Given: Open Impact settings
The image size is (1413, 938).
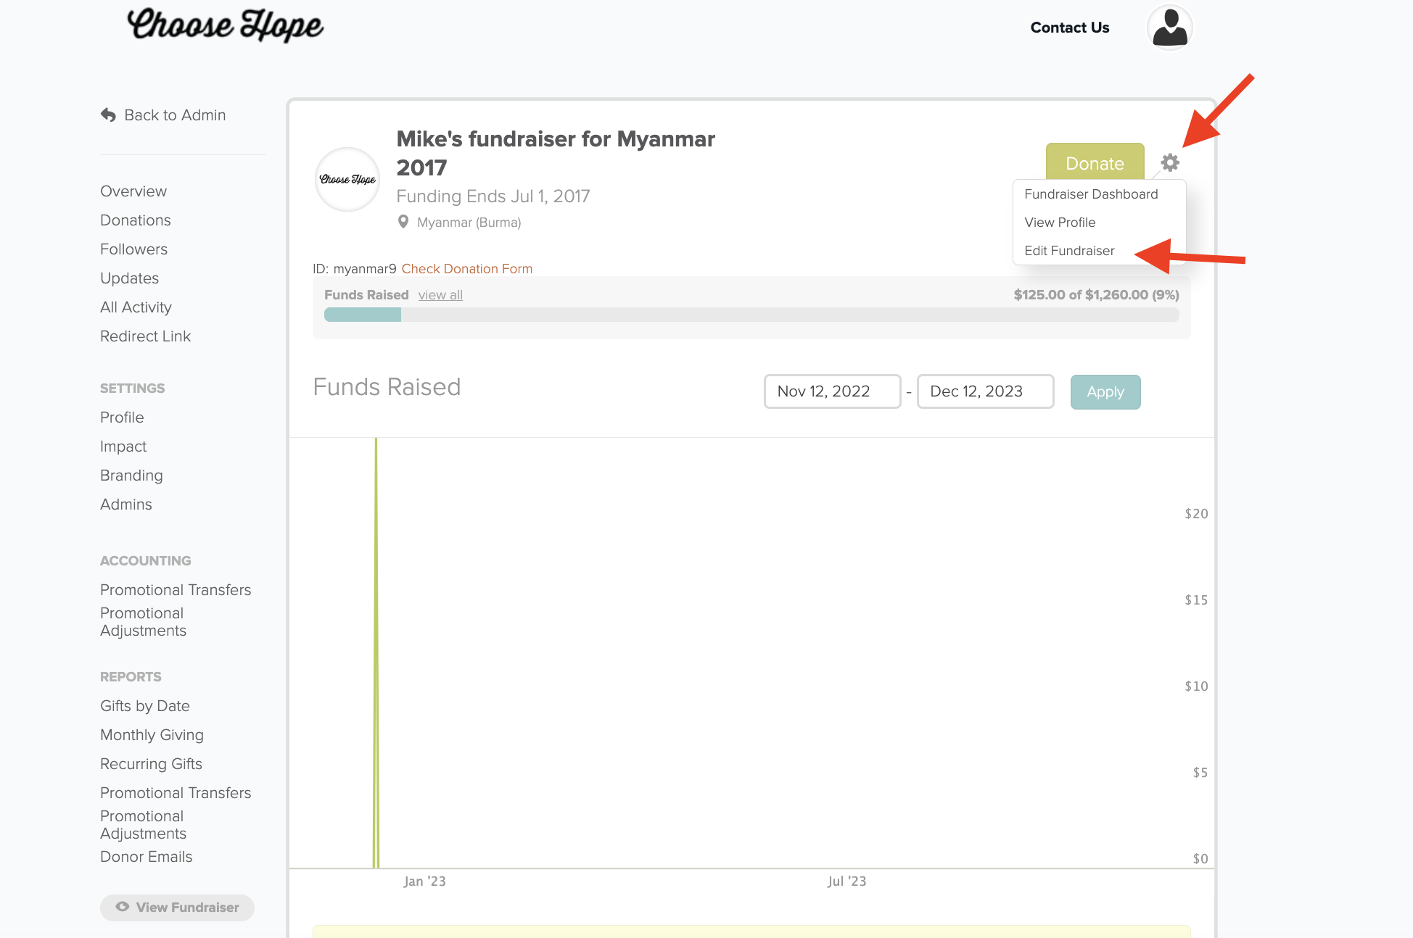Looking at the screenshot, I should click(123, 447).
